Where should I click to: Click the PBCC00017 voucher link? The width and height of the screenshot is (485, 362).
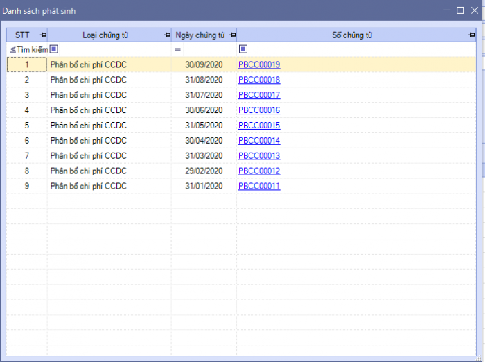click(x=259, y=95)
